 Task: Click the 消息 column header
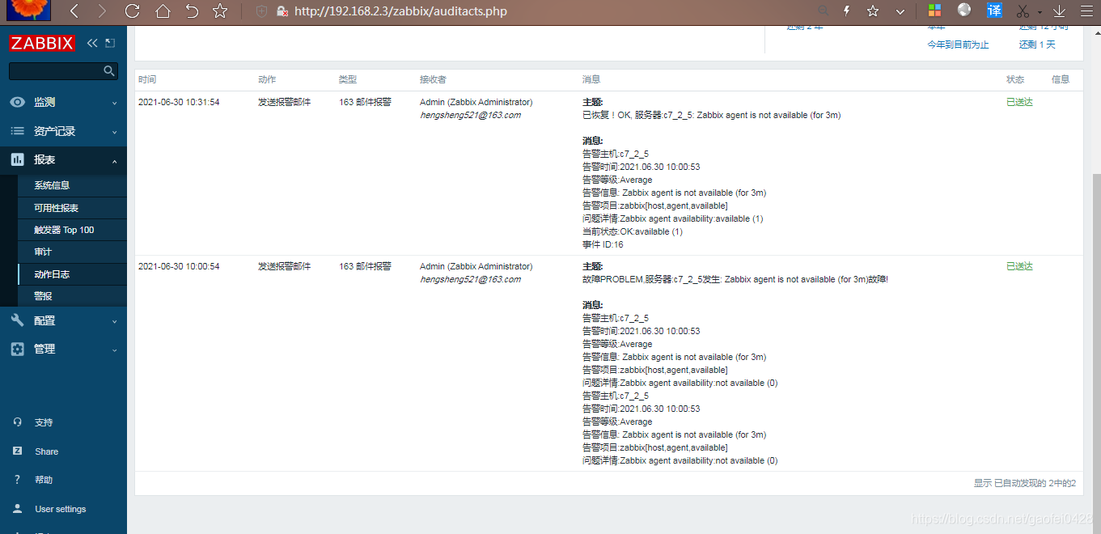(x=591, y=79)
